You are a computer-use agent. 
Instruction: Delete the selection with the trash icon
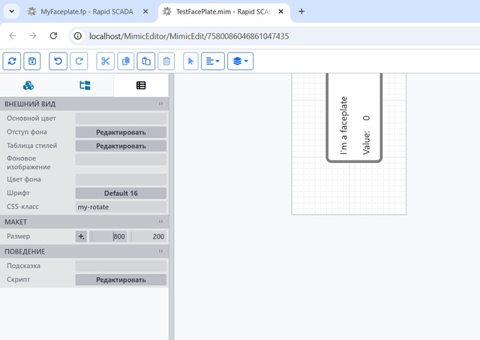[166, 62]
